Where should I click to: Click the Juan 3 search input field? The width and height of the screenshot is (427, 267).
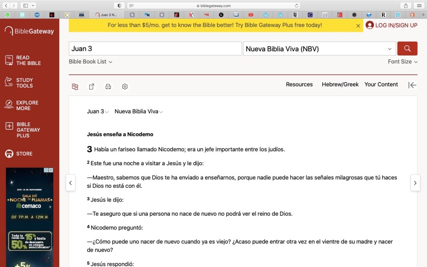[x=155, y=49]
